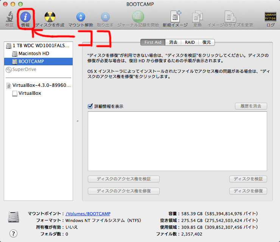This screenshot has width=280, height=242.
Task: Click the 容量 585.39 GB value
Action: click(219, 214)
